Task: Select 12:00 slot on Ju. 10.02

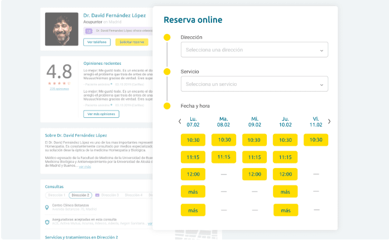Action: pyautogui.click(x=285, y=174)
